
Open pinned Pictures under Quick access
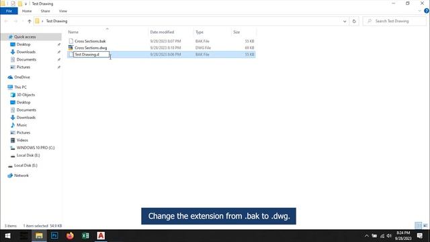pos(24,67)
